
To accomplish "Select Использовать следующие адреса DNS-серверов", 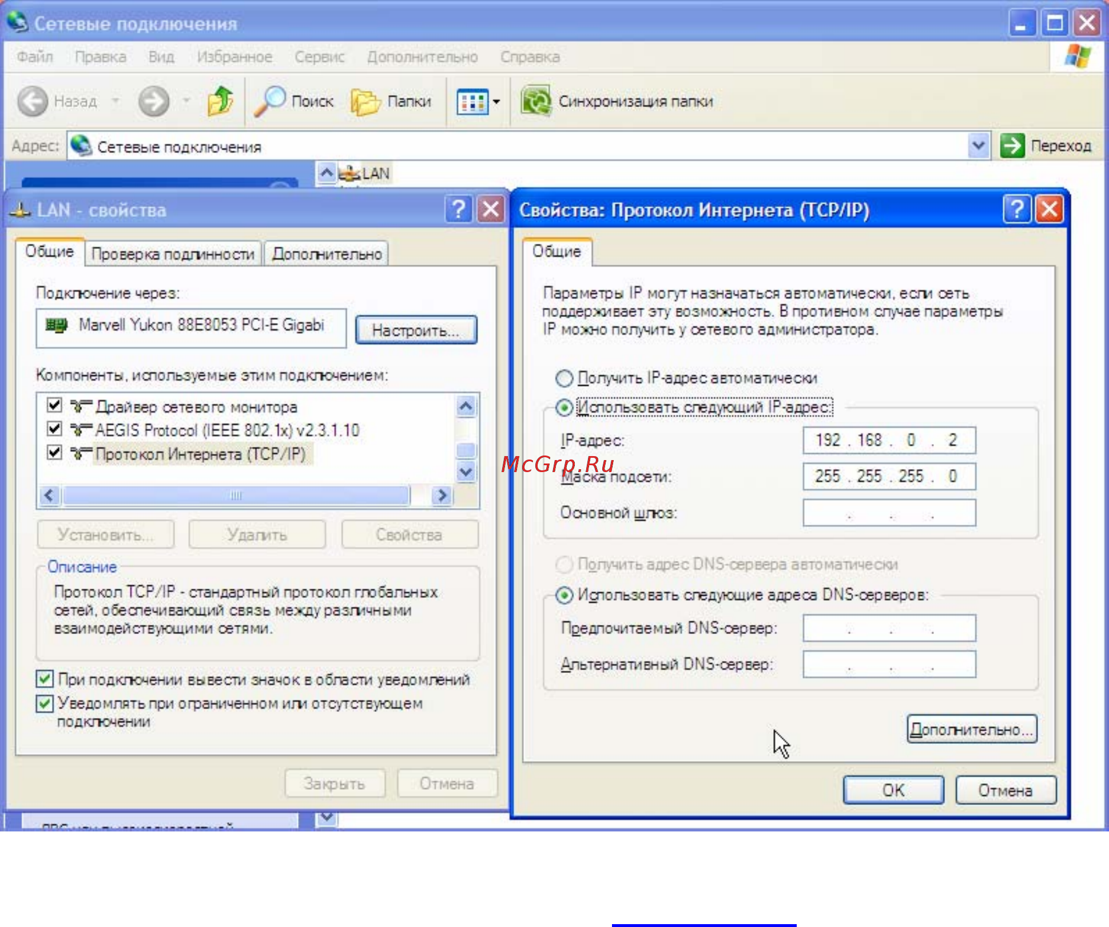I will pyautogui.click(x=565, y=595).
